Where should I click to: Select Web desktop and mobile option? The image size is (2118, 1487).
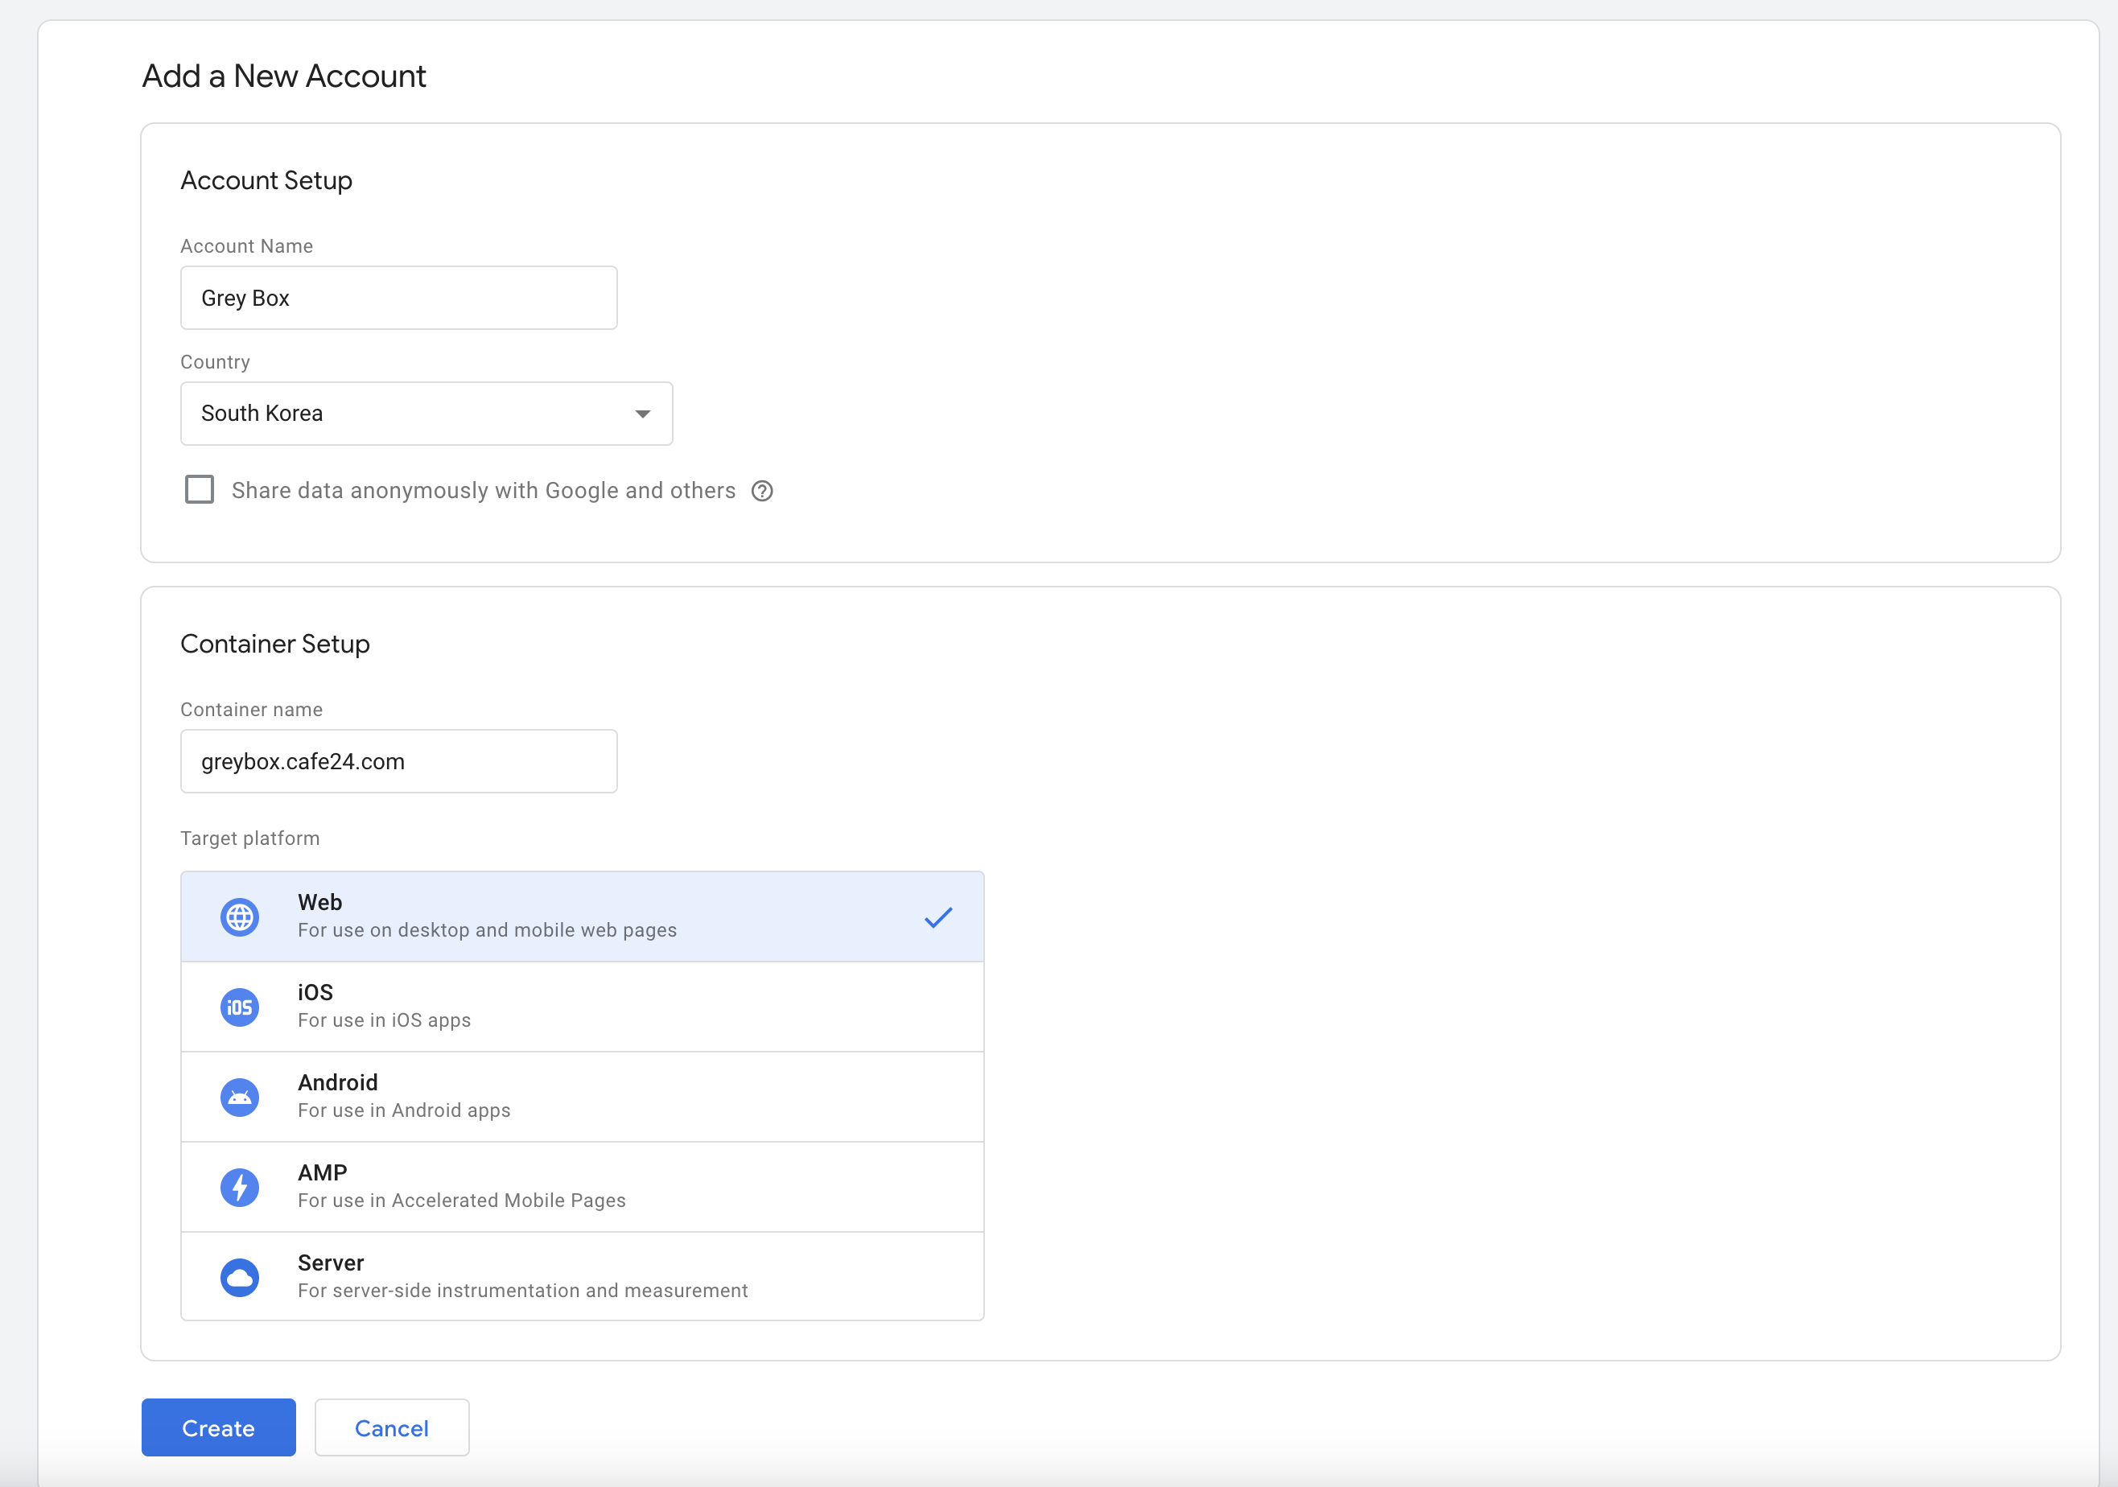tap(581, 917)
